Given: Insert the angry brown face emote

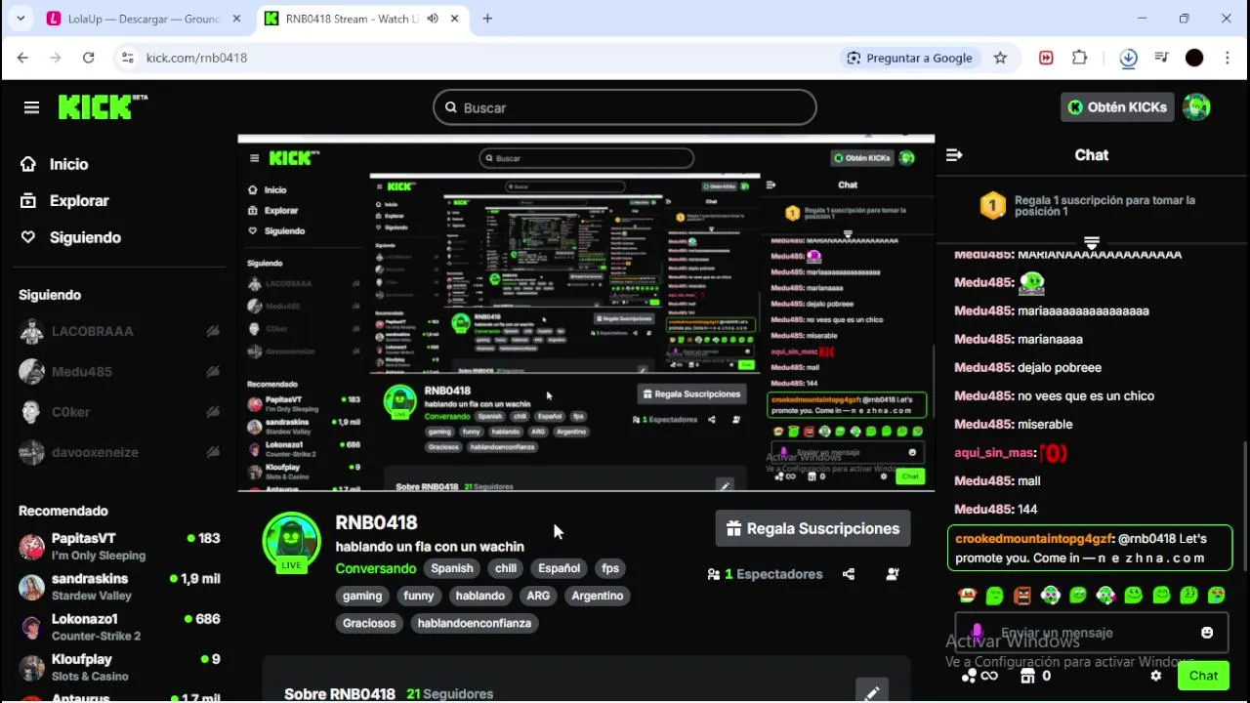Looking at the screenshot, I should point(1022,595).
